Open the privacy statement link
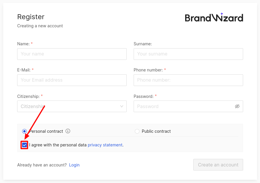The width and height of the screenshot is (260, 183). [105, 145]
